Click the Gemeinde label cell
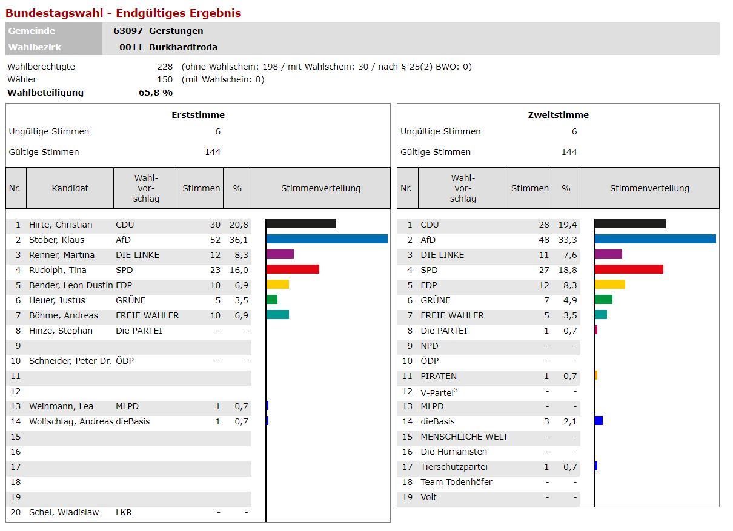Image resolution: width=733 pixels, height=531 pixels. pos(32,31)
